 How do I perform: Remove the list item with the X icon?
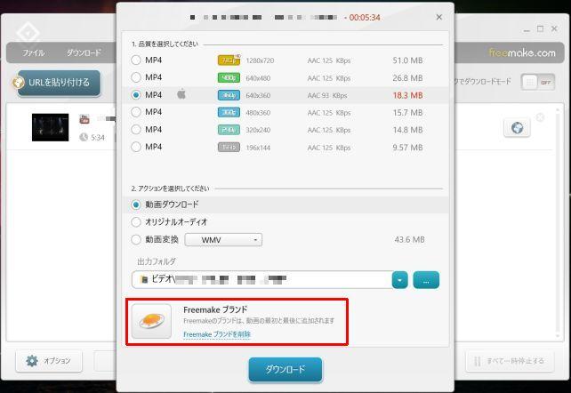click(541, 117)
